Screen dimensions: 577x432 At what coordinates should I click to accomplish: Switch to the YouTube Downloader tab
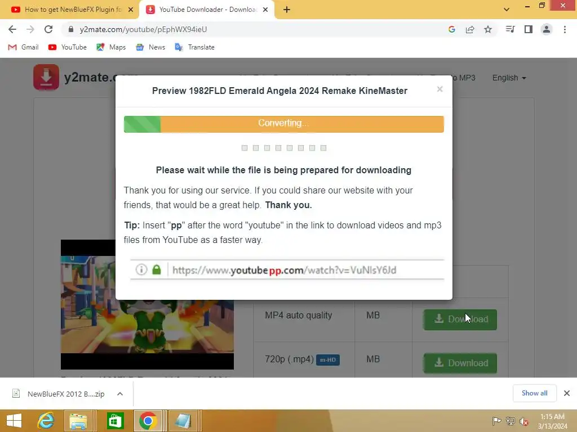coord(206,10)
